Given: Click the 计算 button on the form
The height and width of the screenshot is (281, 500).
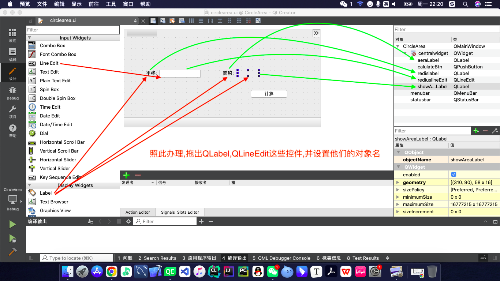Looking at the screenshot, I should click(269, 94).
